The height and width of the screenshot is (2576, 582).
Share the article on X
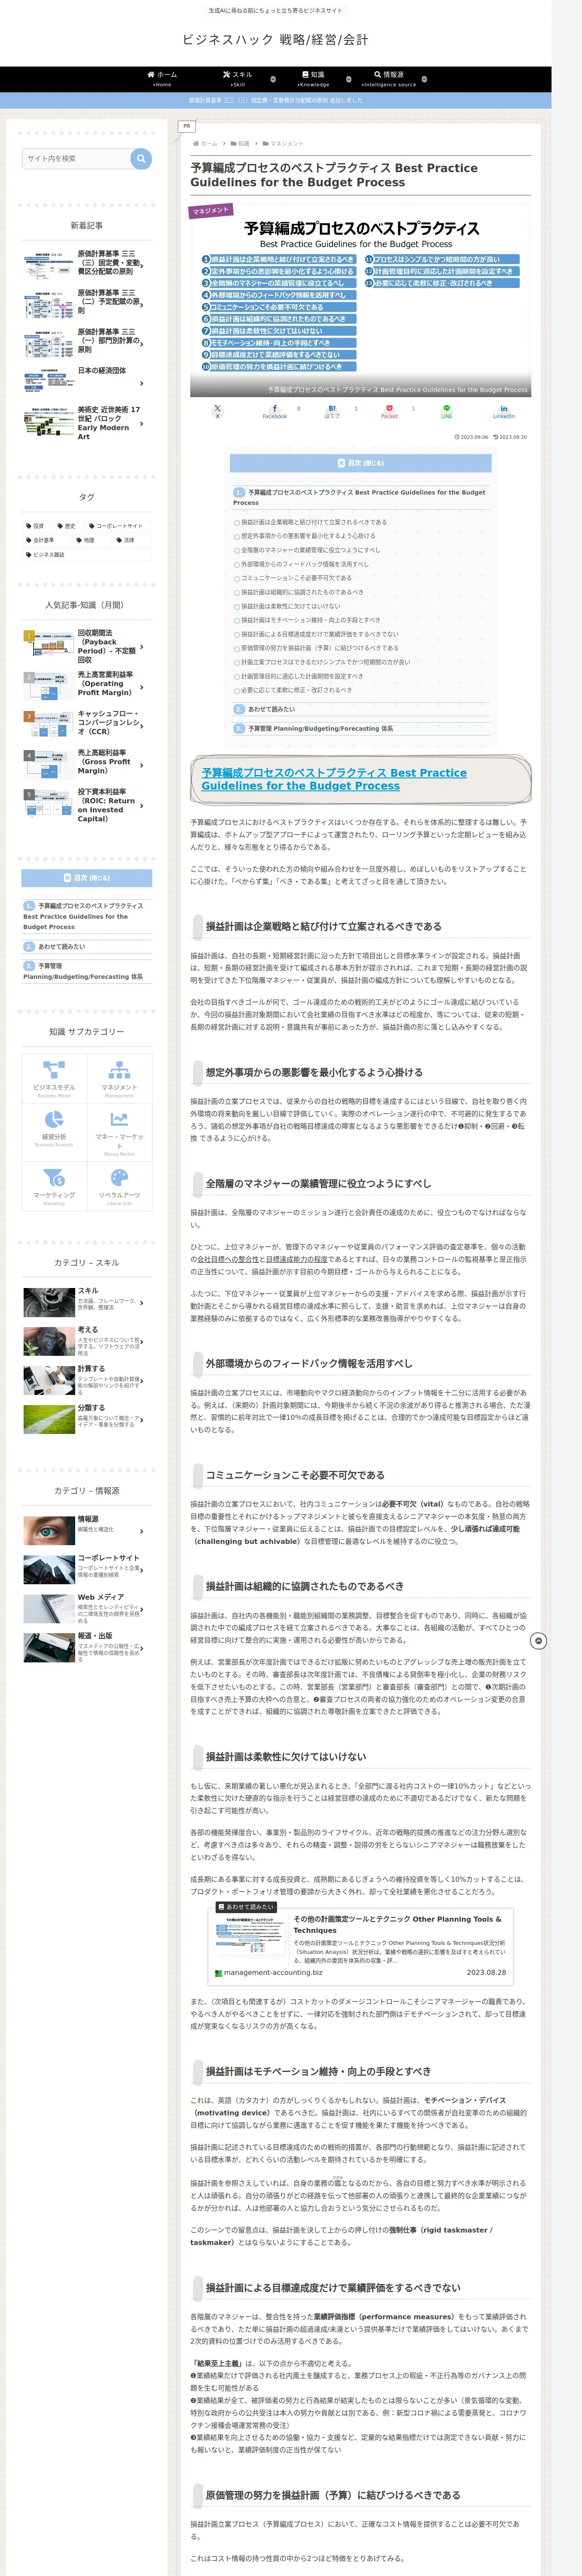(217, 411)
